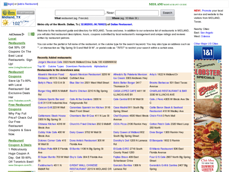This screenshot has height=172, width=229.
Task: Open Bush's Chicken listing
Action: (78, 91)
